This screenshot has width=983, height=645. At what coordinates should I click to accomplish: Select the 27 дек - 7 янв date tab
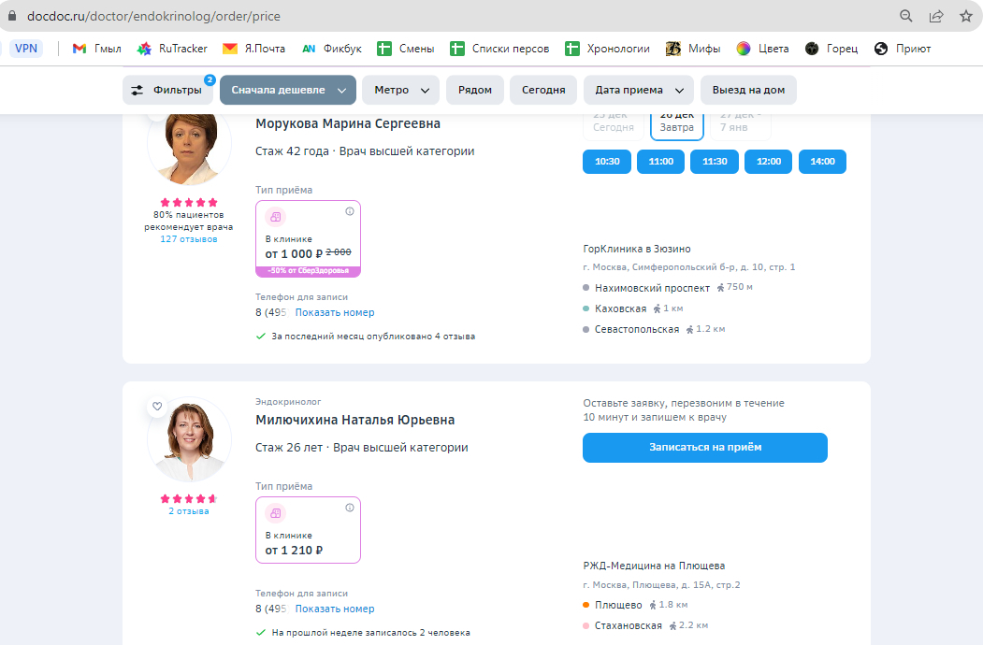(741, 126)
